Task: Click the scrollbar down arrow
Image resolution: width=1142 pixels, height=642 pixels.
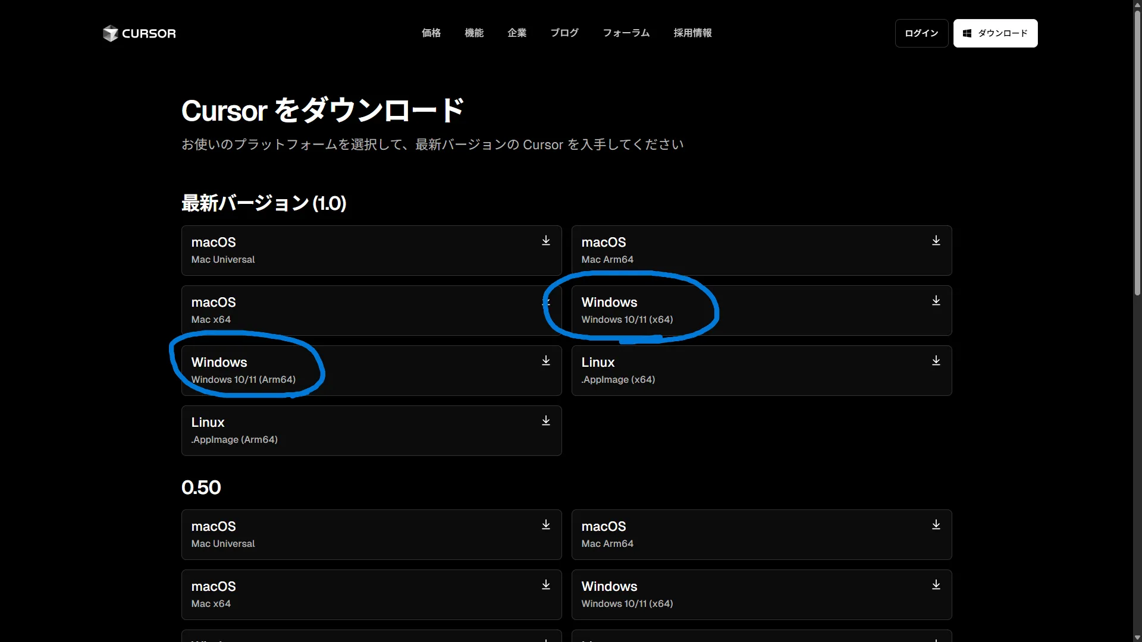Action: (1137, 637)
